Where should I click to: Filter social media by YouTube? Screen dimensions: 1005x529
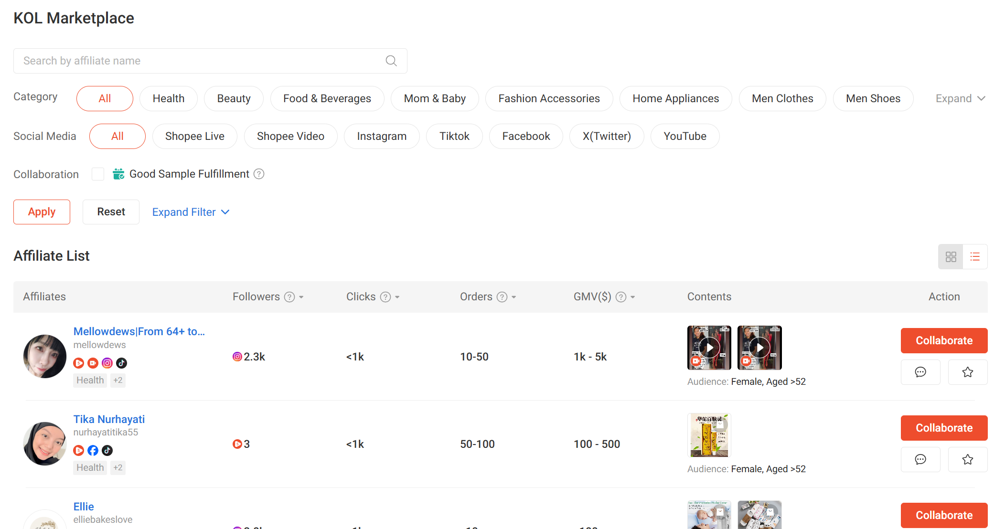pos(685,136)
